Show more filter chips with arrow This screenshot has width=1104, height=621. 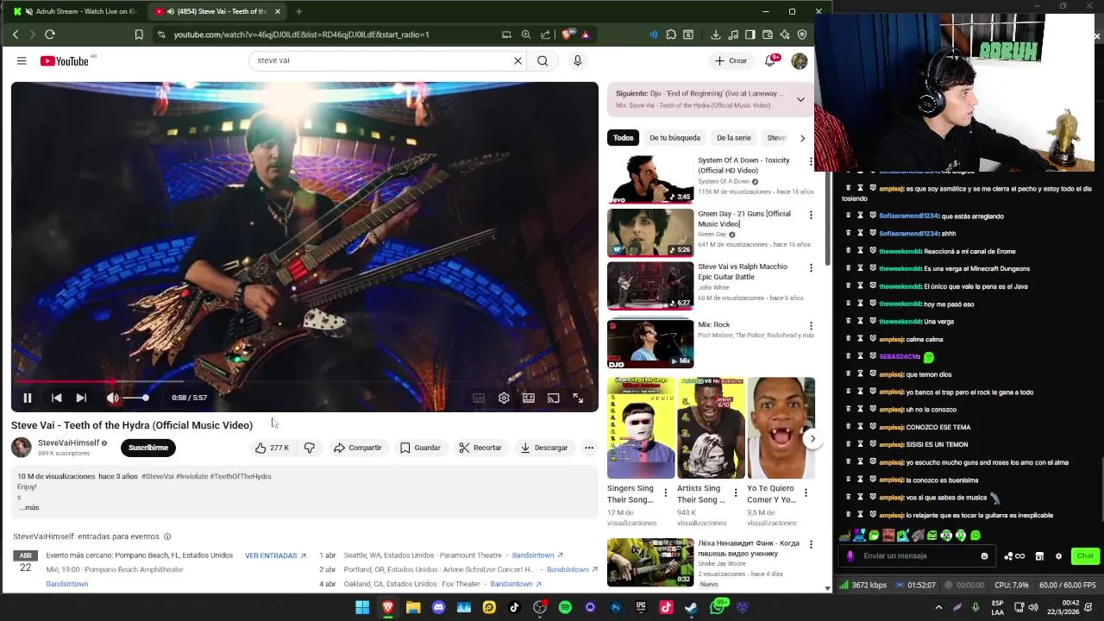coord(802,137)
